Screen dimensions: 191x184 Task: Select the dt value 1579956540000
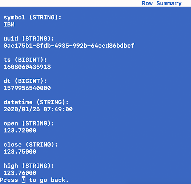click(27, 88)
